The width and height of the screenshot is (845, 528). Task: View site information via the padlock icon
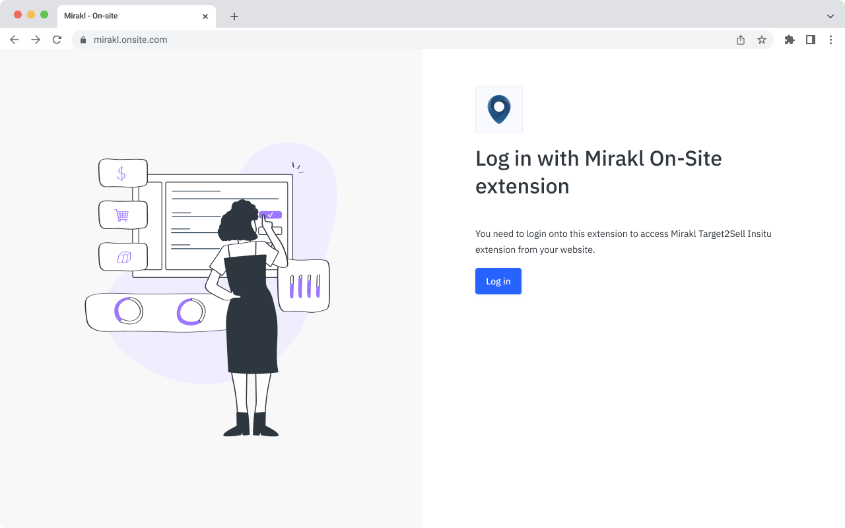[x=83, y=40]
